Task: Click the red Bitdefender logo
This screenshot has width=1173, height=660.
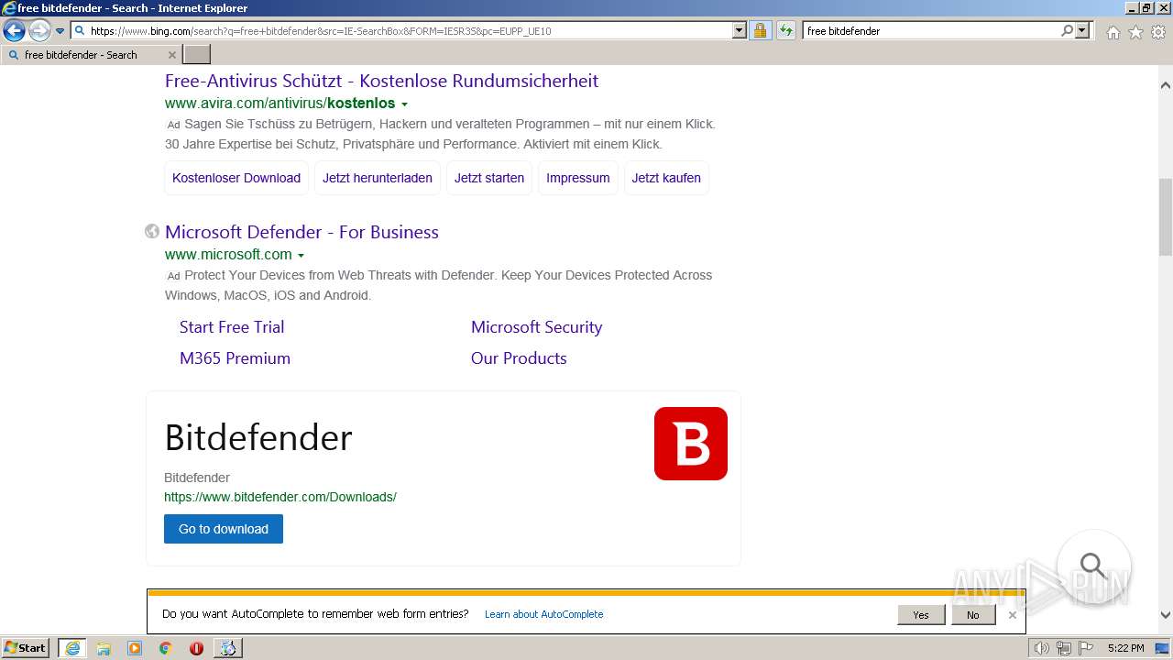Action: coord(691,444)
